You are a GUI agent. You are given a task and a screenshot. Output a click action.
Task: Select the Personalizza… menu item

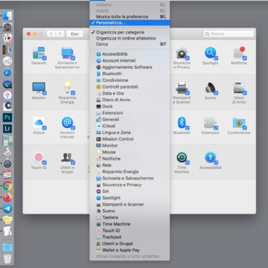click(130, 22)
